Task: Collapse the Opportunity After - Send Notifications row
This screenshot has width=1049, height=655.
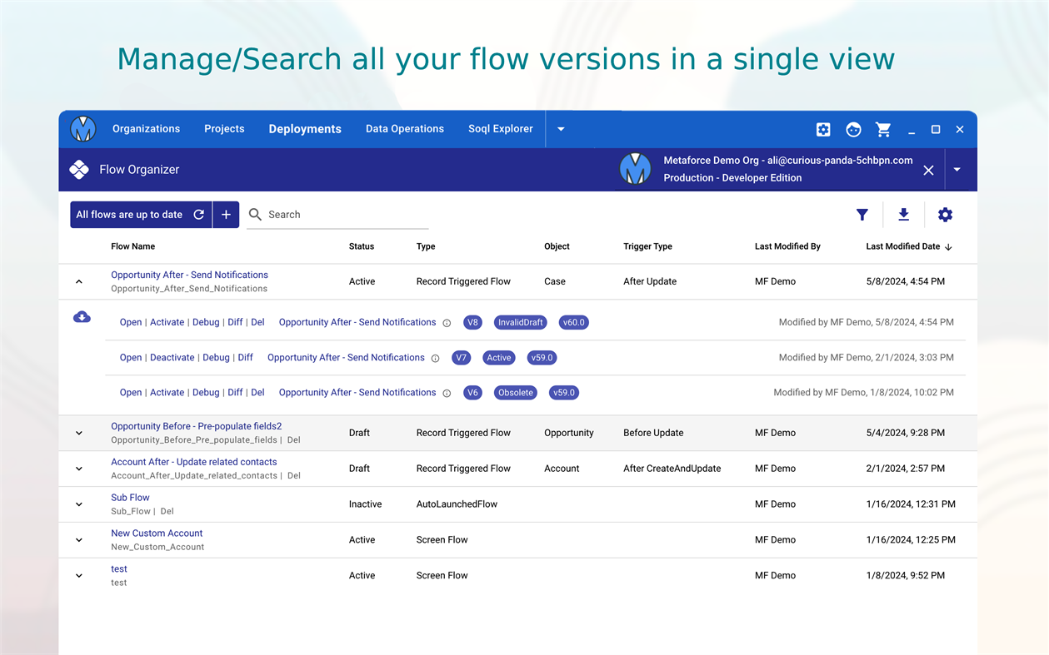Action: [79, 282]
